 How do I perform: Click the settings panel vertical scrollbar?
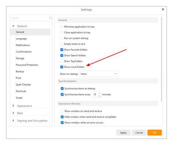[x=161, y=59]
